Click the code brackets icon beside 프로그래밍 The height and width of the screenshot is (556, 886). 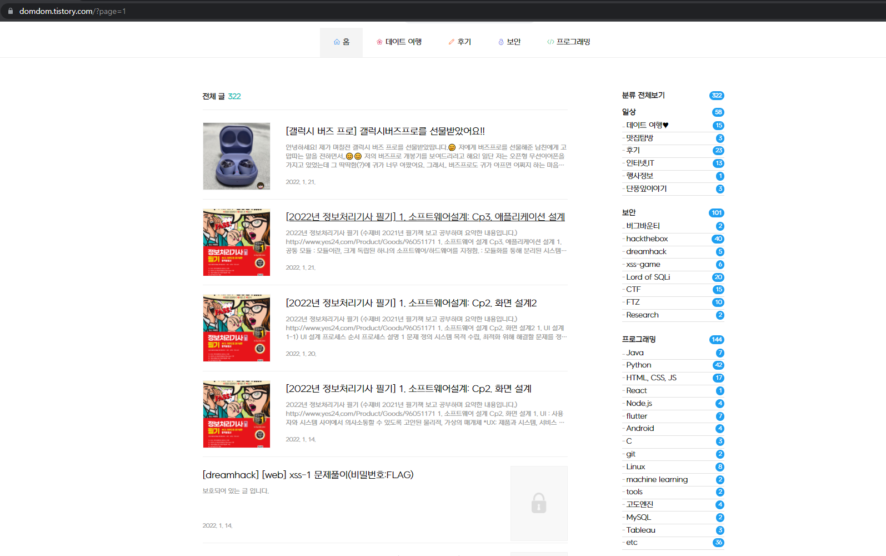(x=550, y=42)
